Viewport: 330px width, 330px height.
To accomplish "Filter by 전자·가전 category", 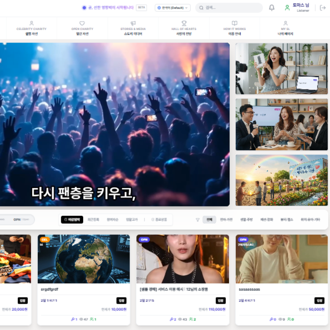I will (226, 220).
